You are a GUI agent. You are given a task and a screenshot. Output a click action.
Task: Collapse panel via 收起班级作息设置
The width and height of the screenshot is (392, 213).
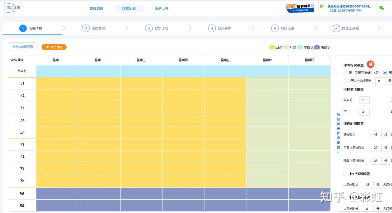pyautogui.click(x=338, y=133)
